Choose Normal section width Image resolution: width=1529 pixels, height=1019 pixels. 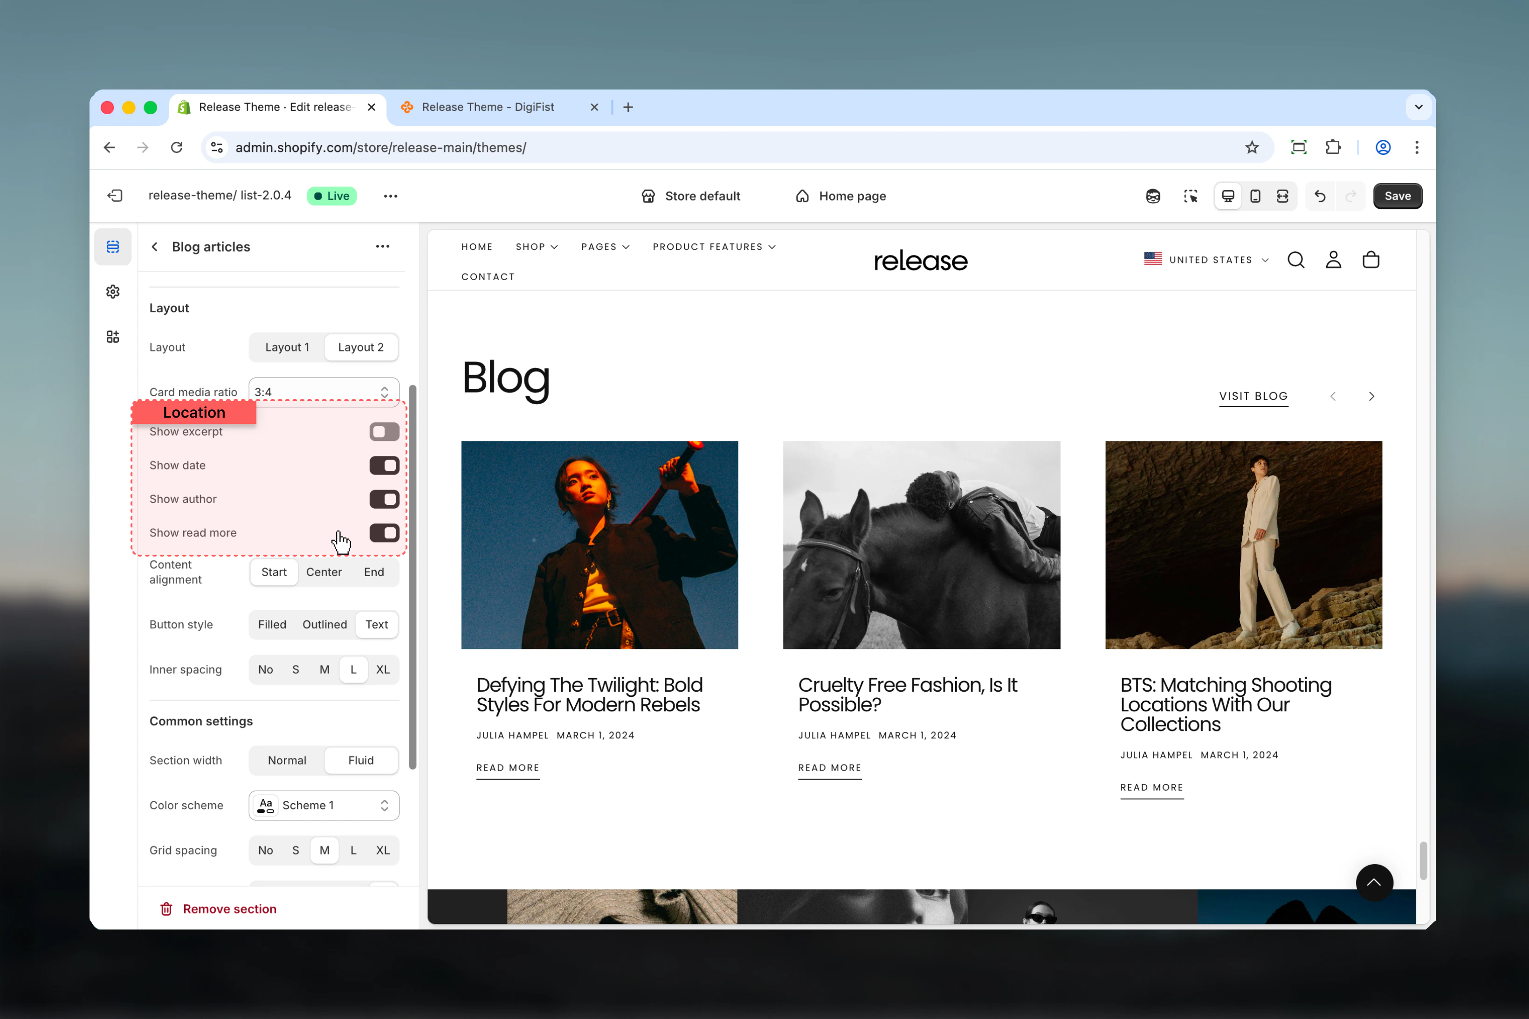(287, 760)
